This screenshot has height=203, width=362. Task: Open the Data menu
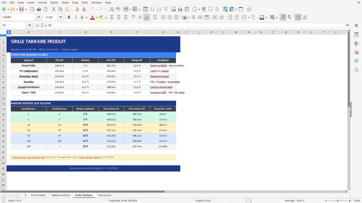[x=75, y=2]
